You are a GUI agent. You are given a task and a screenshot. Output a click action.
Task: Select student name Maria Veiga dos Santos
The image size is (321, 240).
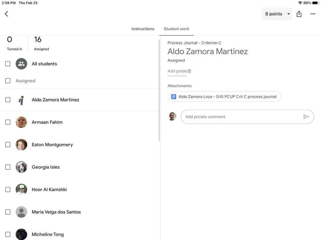point(56,212)
